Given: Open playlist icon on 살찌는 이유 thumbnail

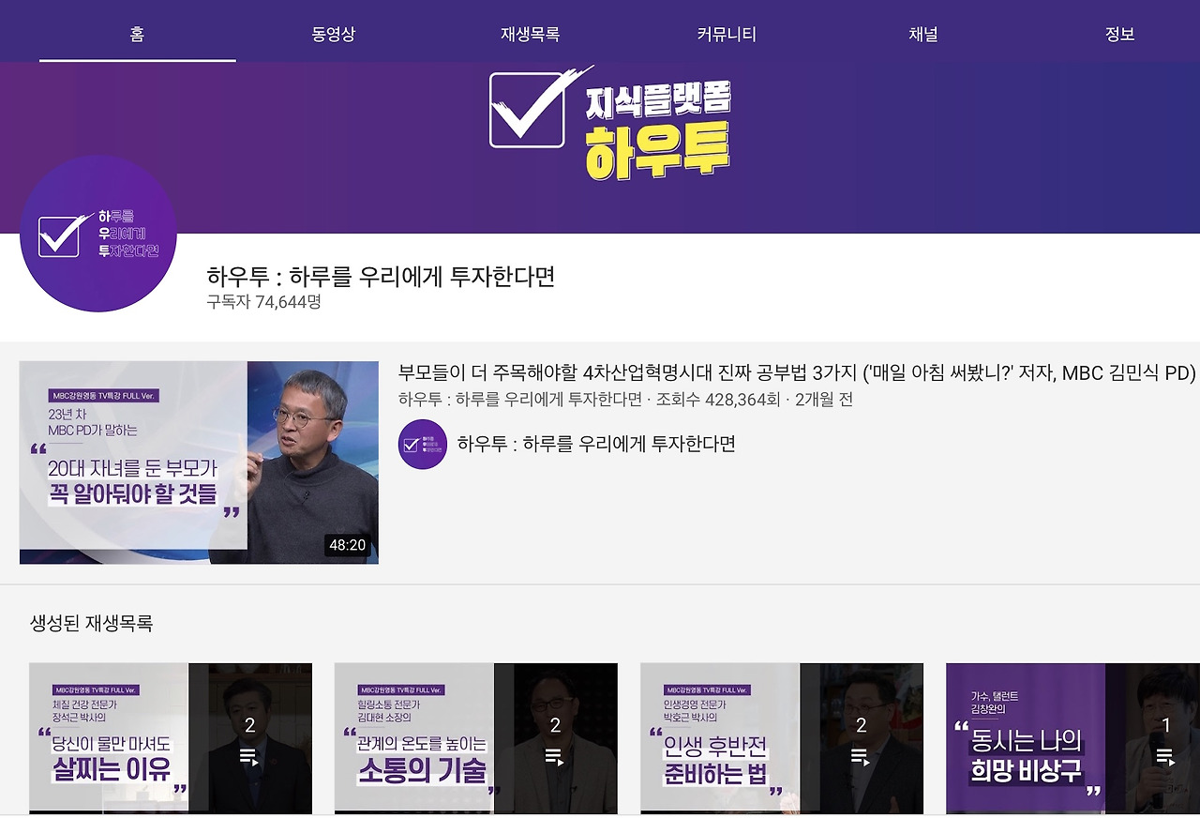Looking at the screenshot, I should coord(248,756).
